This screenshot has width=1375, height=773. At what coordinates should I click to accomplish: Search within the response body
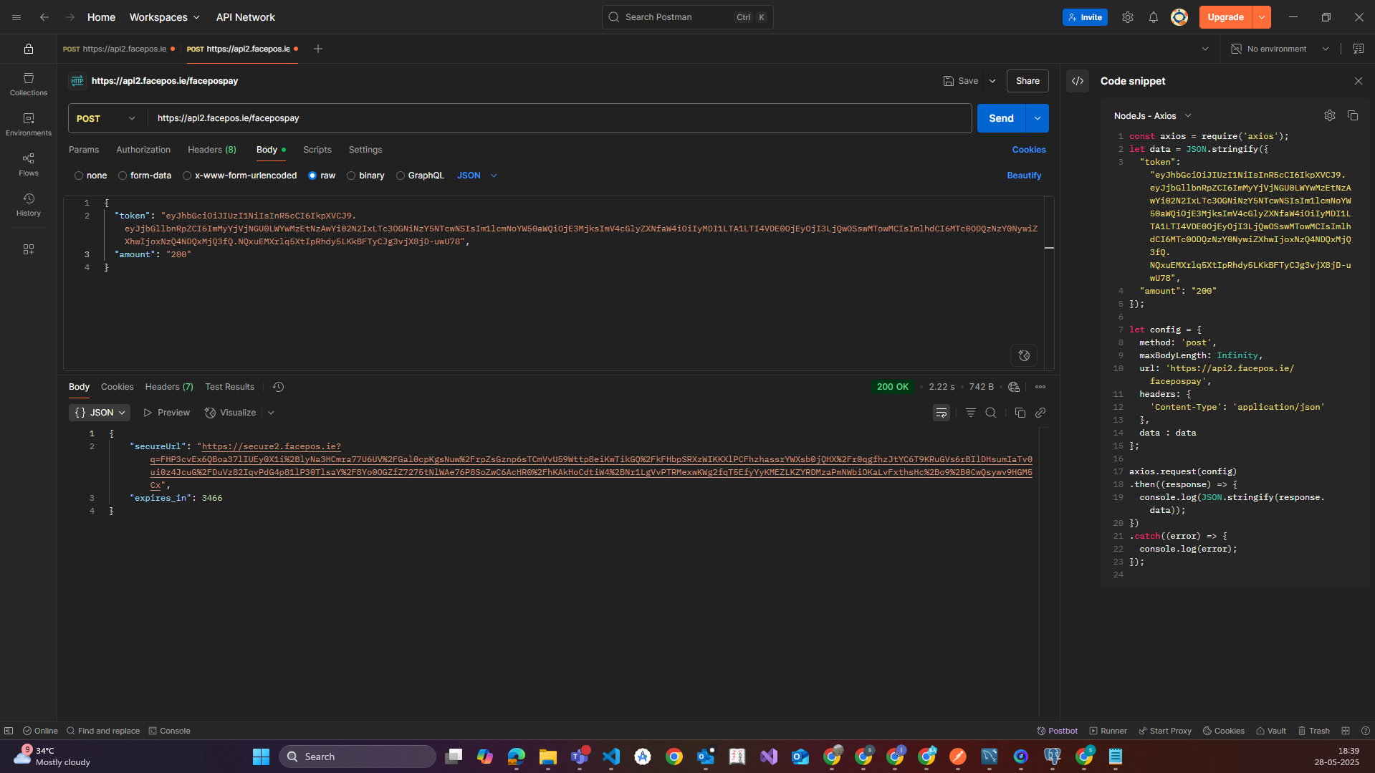pyautogui.click(x=991, y=413)
